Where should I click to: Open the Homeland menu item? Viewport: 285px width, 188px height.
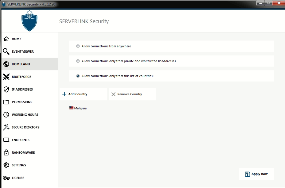point(21,64)
